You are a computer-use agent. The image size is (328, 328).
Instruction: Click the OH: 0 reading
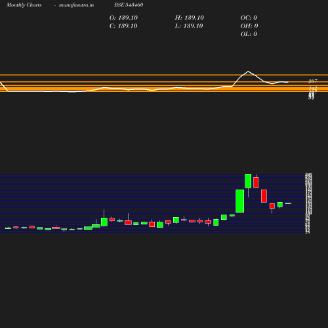pos(249,26)
